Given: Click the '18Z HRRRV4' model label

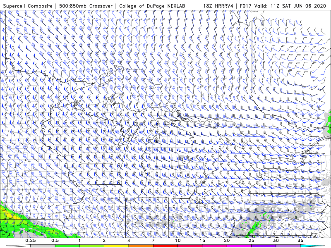Looking at the screenshot, I should point(218,6).
